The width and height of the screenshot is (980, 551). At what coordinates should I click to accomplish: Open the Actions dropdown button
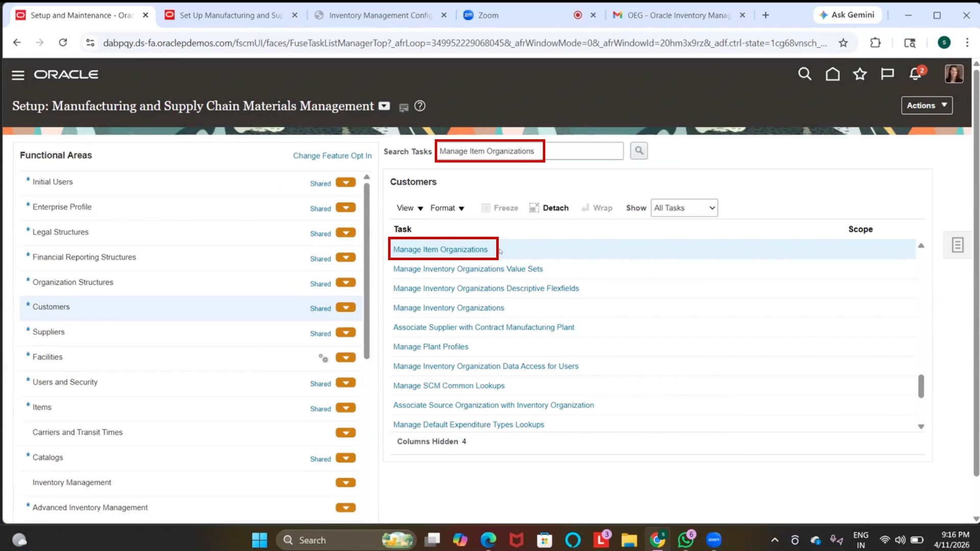pos(926,106)
